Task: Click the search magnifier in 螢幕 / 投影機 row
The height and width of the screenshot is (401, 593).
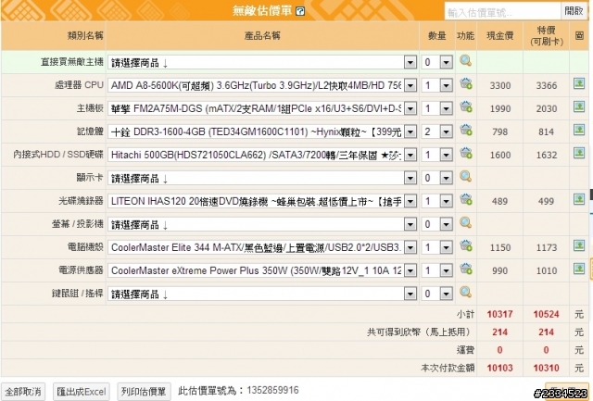Action: [x=465, y=222]
